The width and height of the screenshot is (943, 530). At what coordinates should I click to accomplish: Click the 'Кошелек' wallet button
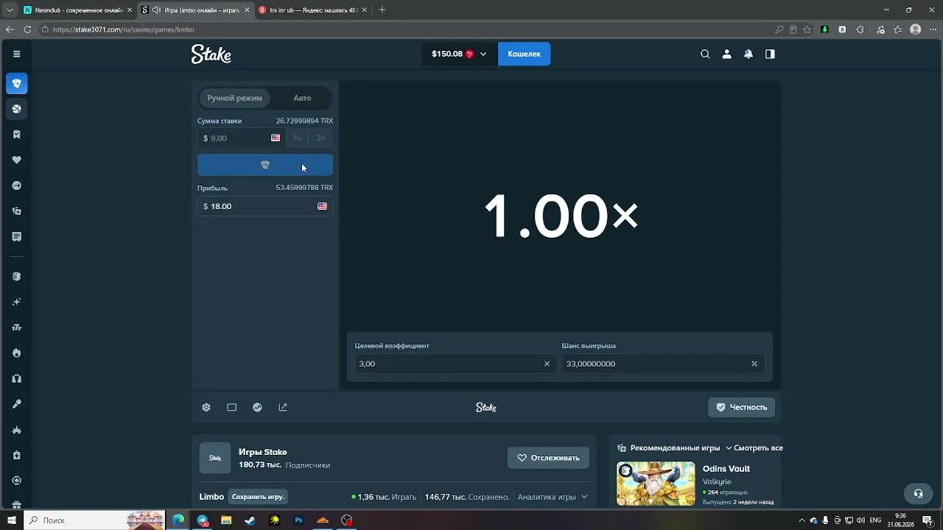[x=524, y=54]
